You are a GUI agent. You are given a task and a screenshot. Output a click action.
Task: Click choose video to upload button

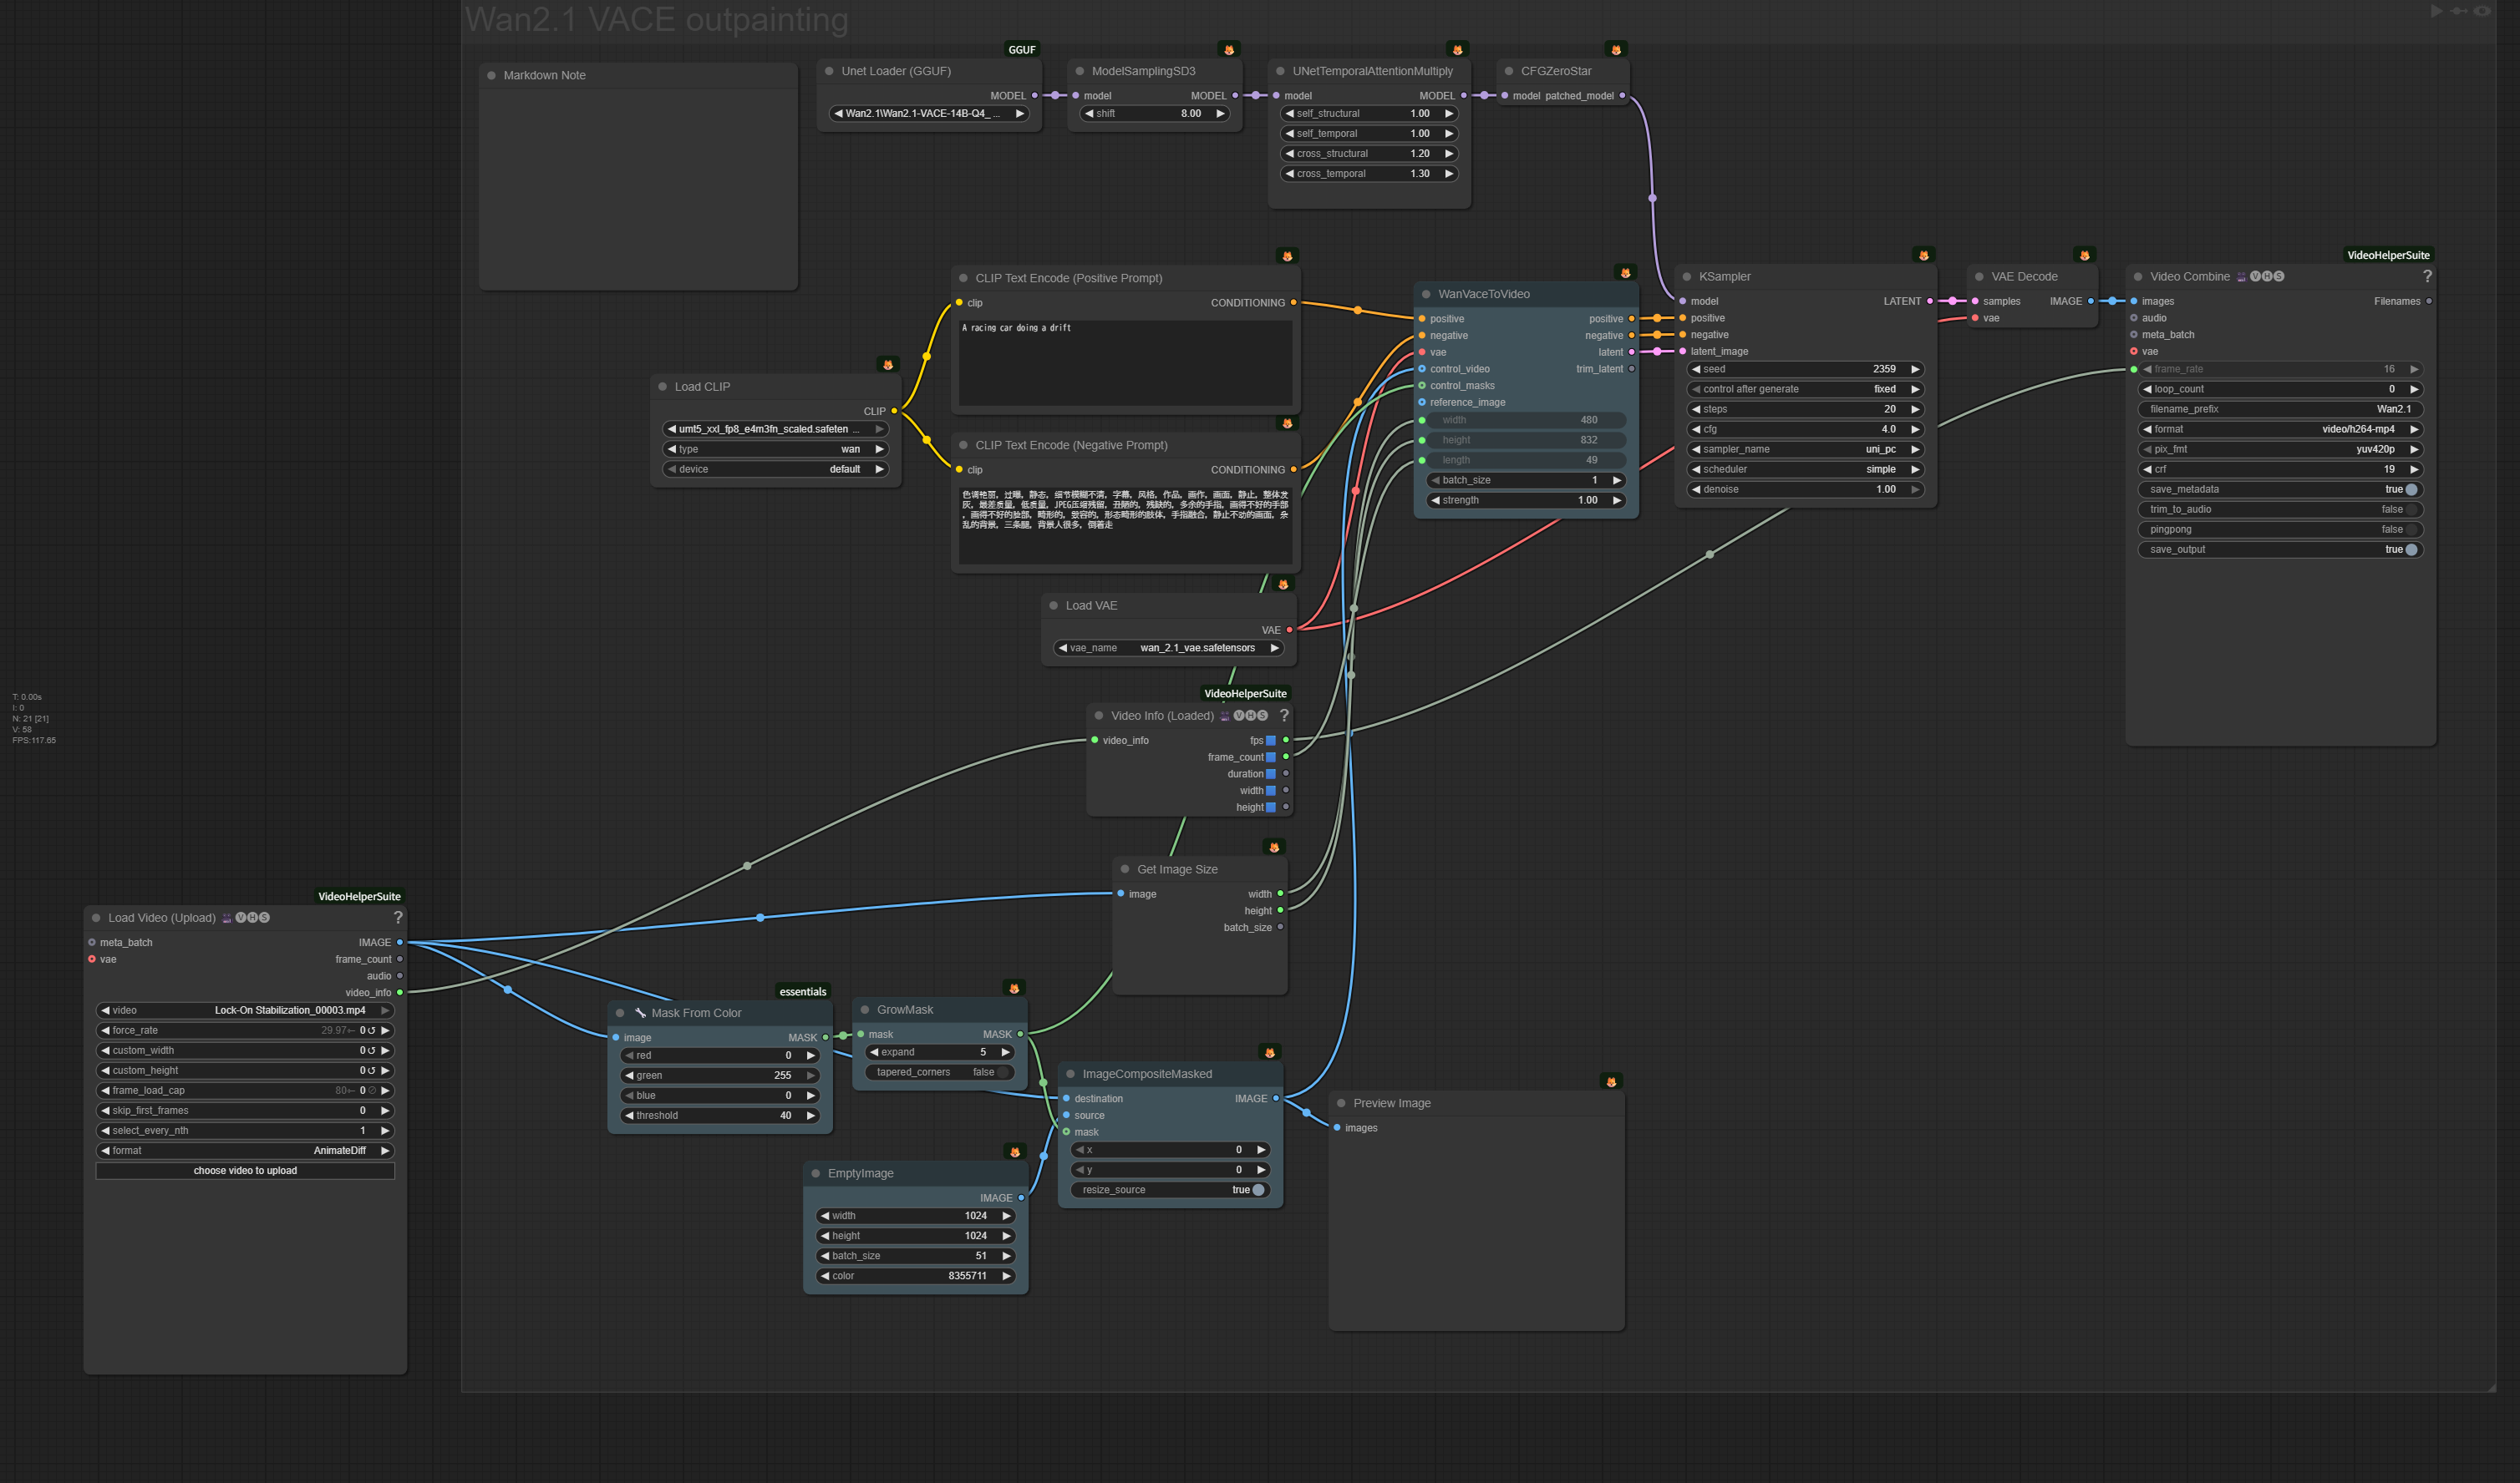coord(245,1172)
